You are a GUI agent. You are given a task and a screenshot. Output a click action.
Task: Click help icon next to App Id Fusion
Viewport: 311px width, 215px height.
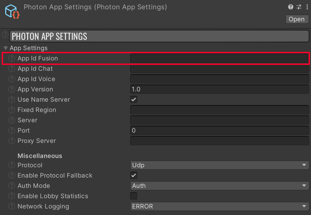pyautogui.click(x=12, y=58)
